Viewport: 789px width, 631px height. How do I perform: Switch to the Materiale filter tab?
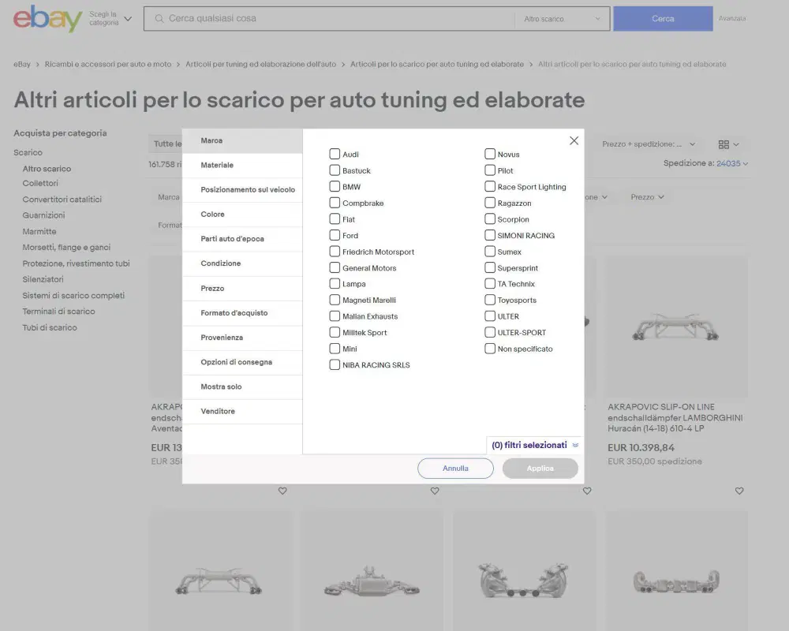point(242,166)
